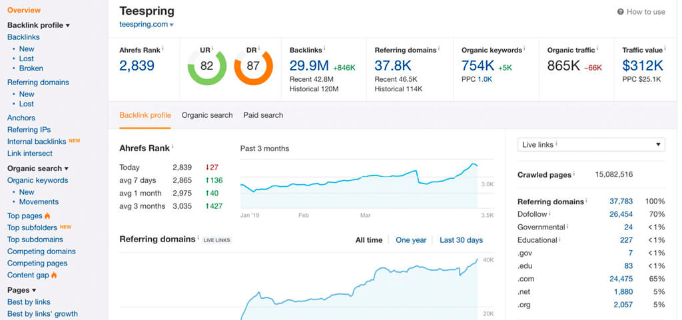Click the 37.8K Referring domains value

pyautogui.click(x=393, y=66)
